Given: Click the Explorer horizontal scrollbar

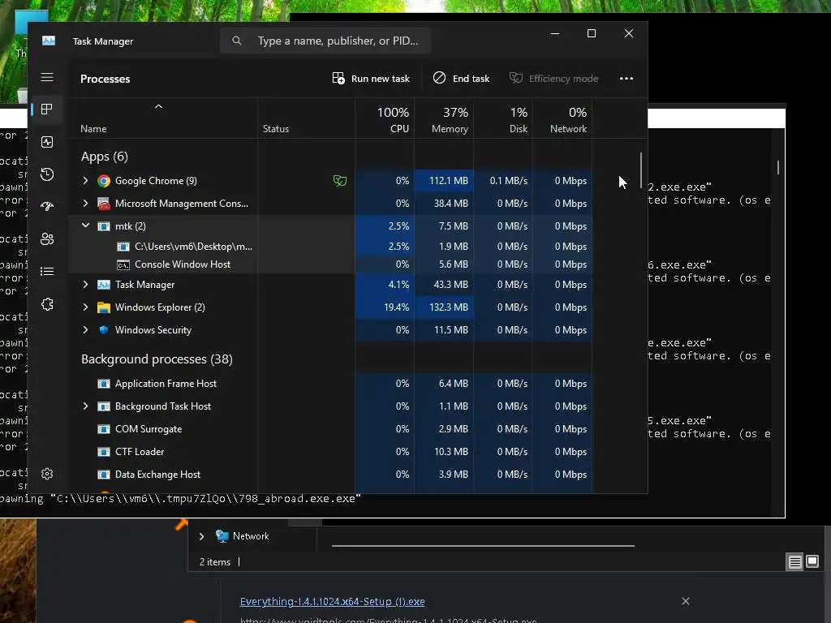Looking at the screenshot, I should (x=483, y=545).
